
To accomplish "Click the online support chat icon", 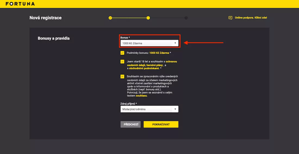I will point(230,18).
